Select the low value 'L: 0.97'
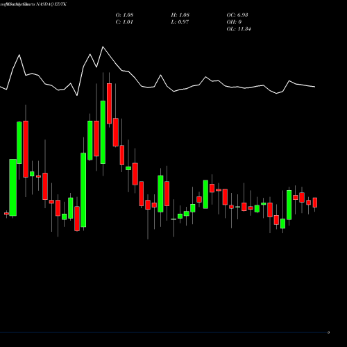The width and height of the screenshot is (347, 347). [x=180, y=22]
